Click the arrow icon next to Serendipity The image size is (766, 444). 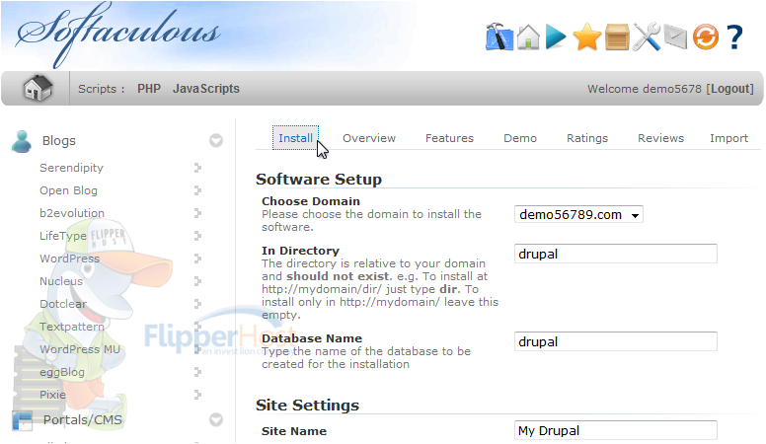pyautogui.click(x=197, y=168)
